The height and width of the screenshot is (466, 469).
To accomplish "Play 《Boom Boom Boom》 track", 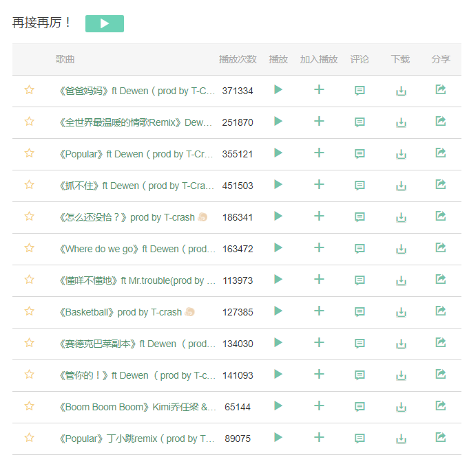I will pyautogui.click(x=278, y=406).
